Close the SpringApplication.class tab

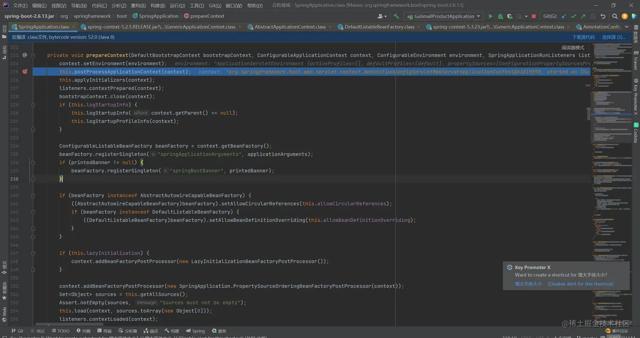[x=74, y=27]
